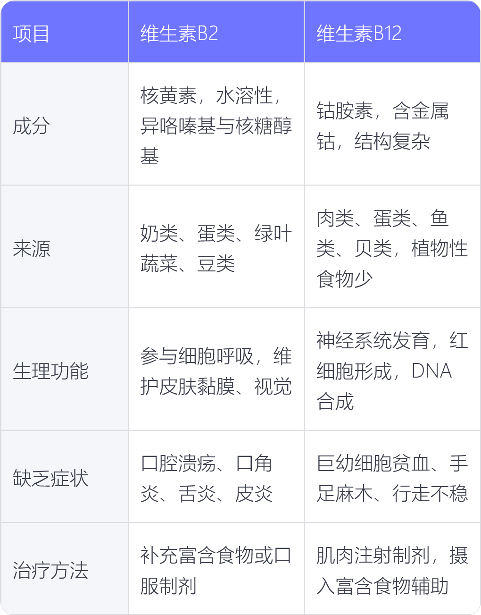Click the text 植物性食物少
This screenshot has width=481, height=615.
(392, 263)
